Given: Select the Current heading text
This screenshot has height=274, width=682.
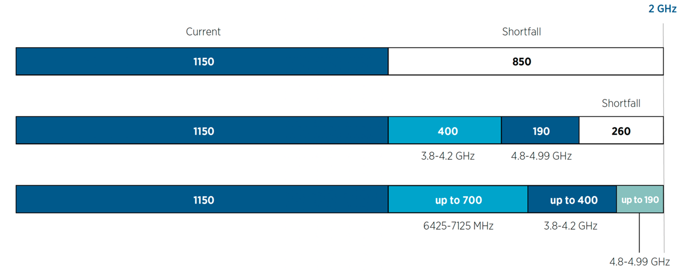Looking at the screenshot, I should pos(203,32).
